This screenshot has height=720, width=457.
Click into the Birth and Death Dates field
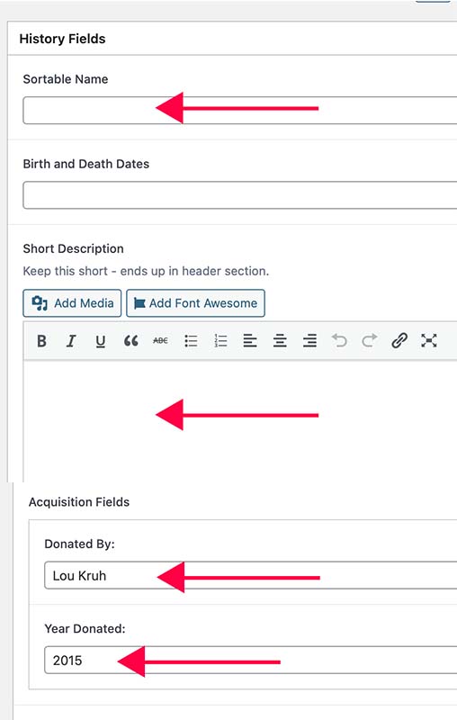coord(240,195)
